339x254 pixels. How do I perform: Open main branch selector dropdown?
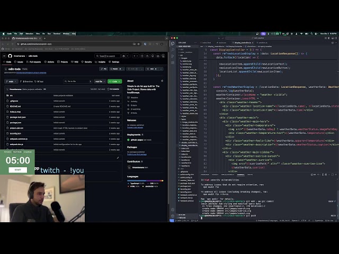[x=11, y=81]
